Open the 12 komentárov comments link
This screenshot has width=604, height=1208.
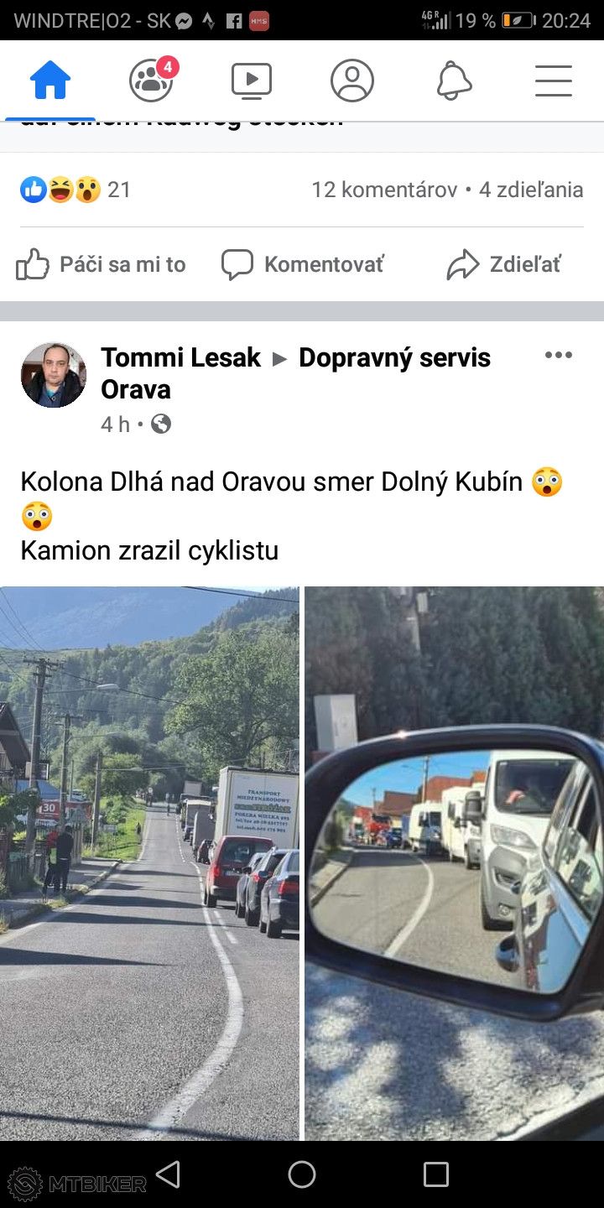(x=384, y=190)
